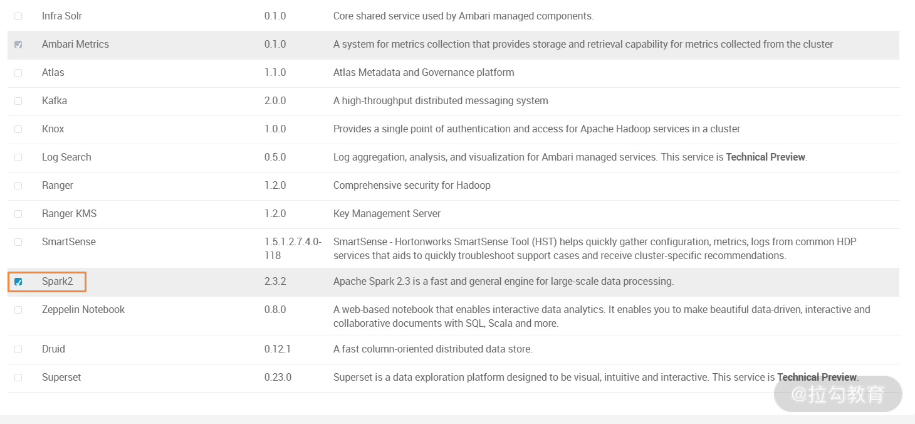915x424 pixels.
Task: Select the Kafka service checkbox
Action: point(18,101)
